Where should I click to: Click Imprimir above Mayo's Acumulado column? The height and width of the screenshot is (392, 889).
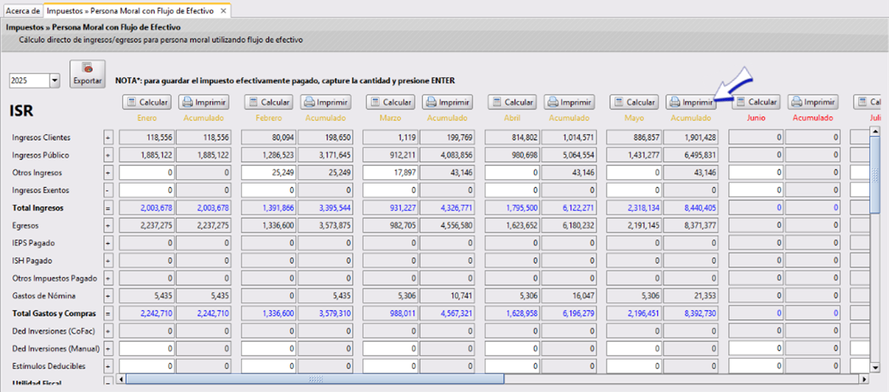click(x=691, y=103)
